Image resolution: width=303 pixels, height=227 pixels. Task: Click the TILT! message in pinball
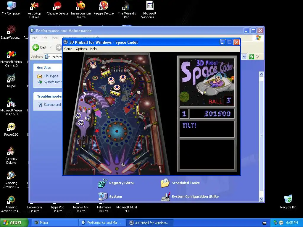tap(189, 125)
